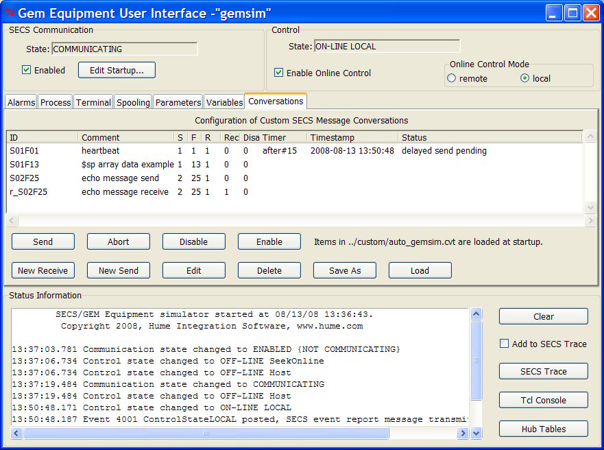This screenshot has height=450, width=604.
Task: Uncheck Enable Online Control
Action: 278,73
